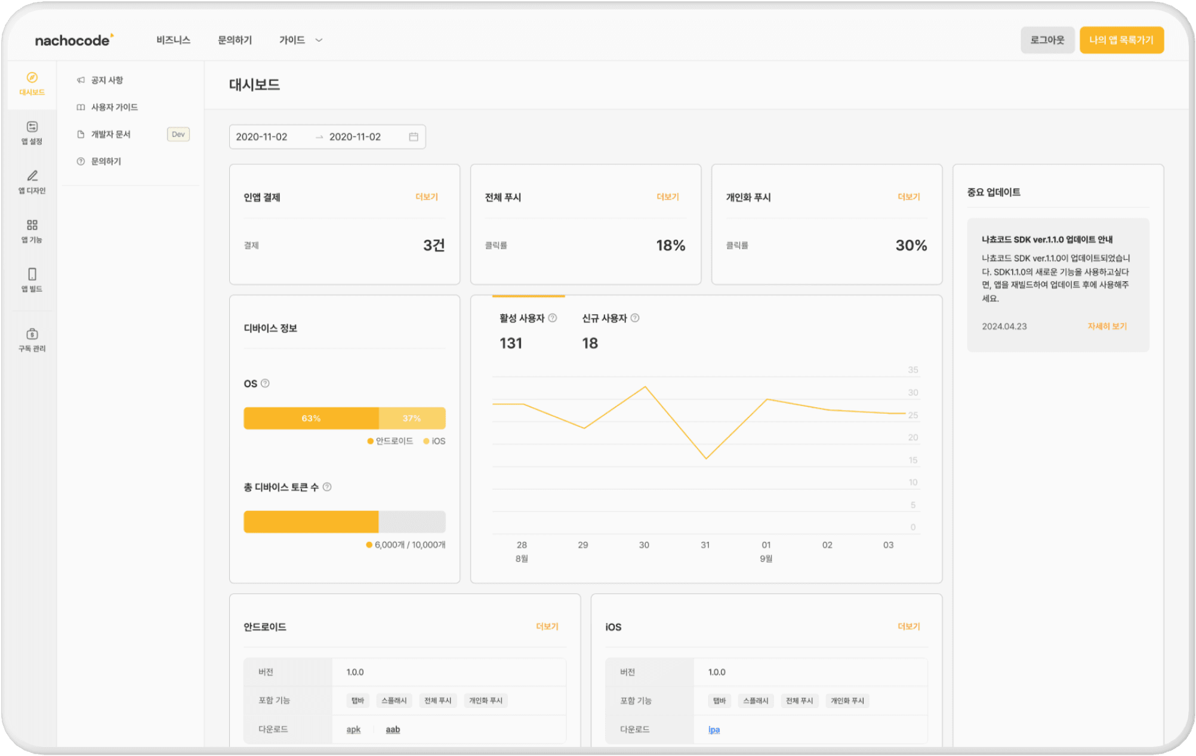Select the 앱 디자인 pencil icon
This screenshot has width=1196, height=756.
tap(32, 176)
